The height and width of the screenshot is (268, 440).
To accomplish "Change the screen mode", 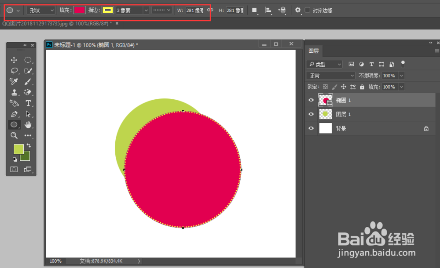I will tap(28, 169).
